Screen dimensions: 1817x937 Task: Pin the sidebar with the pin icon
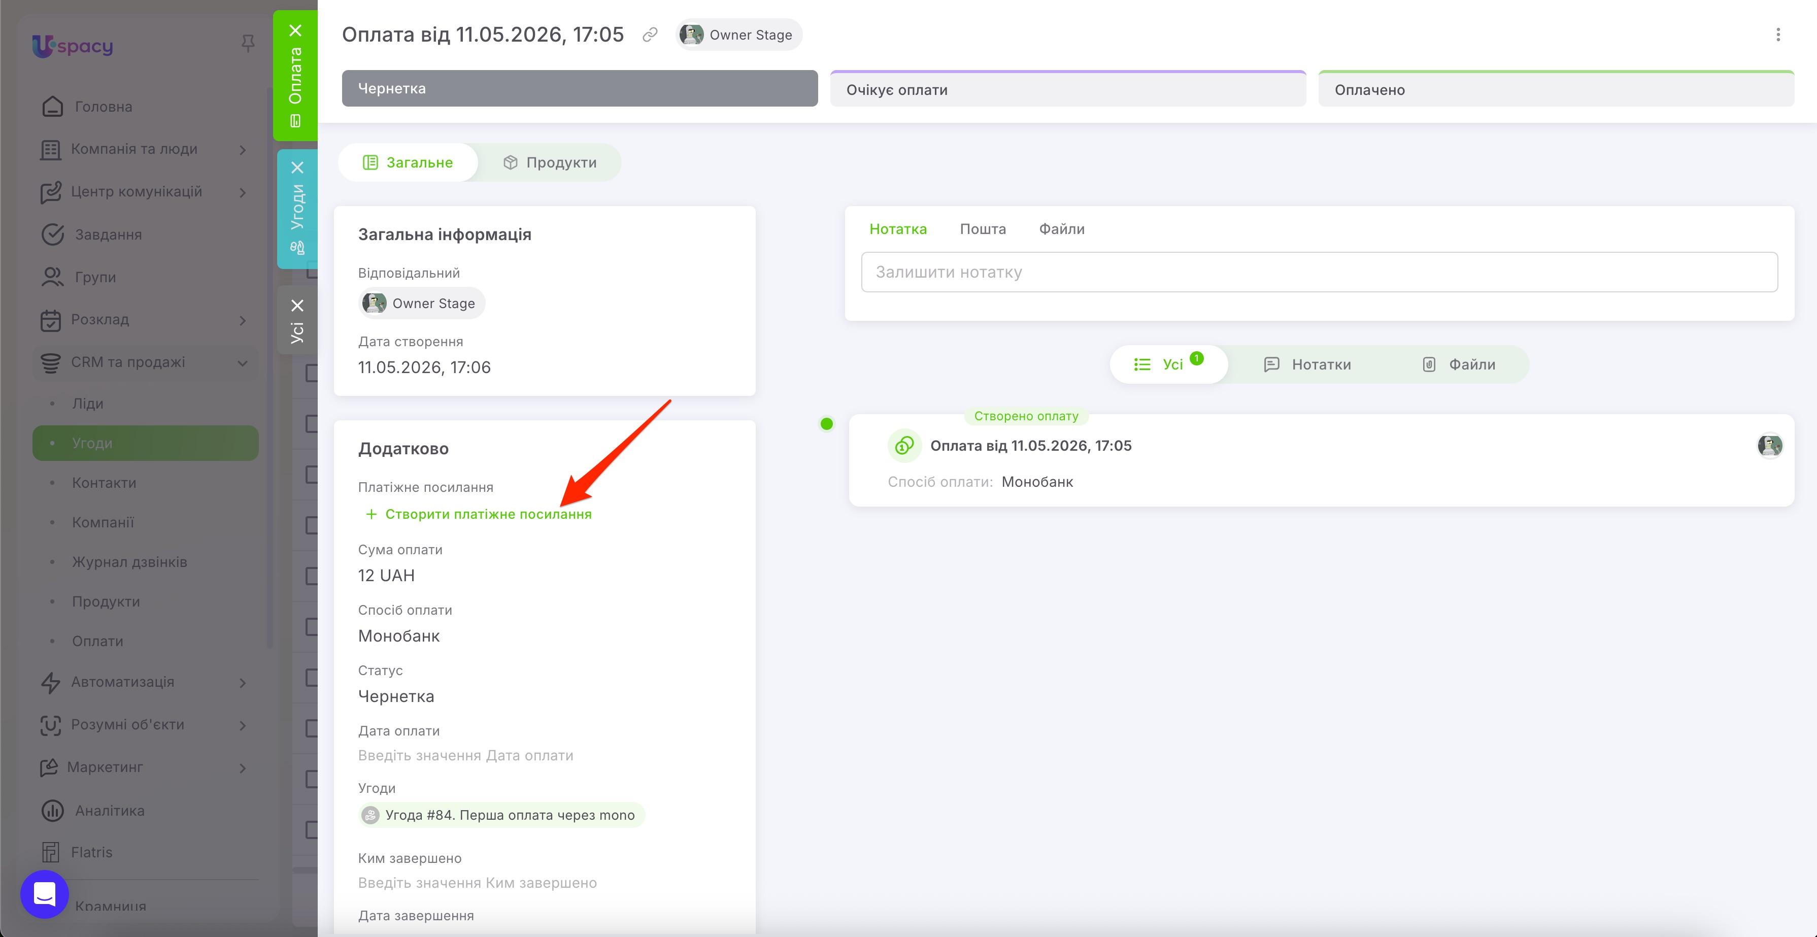click(248, 44)
